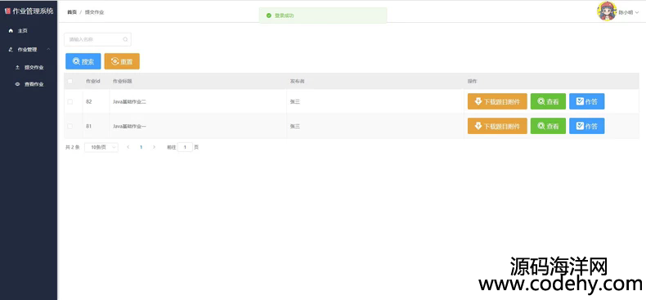Click the red book logo icon

(x=7, y=11)
